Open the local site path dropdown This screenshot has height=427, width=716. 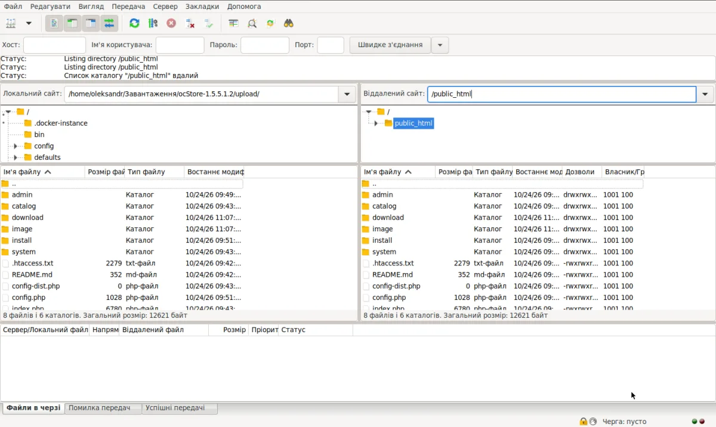[347, 94]
